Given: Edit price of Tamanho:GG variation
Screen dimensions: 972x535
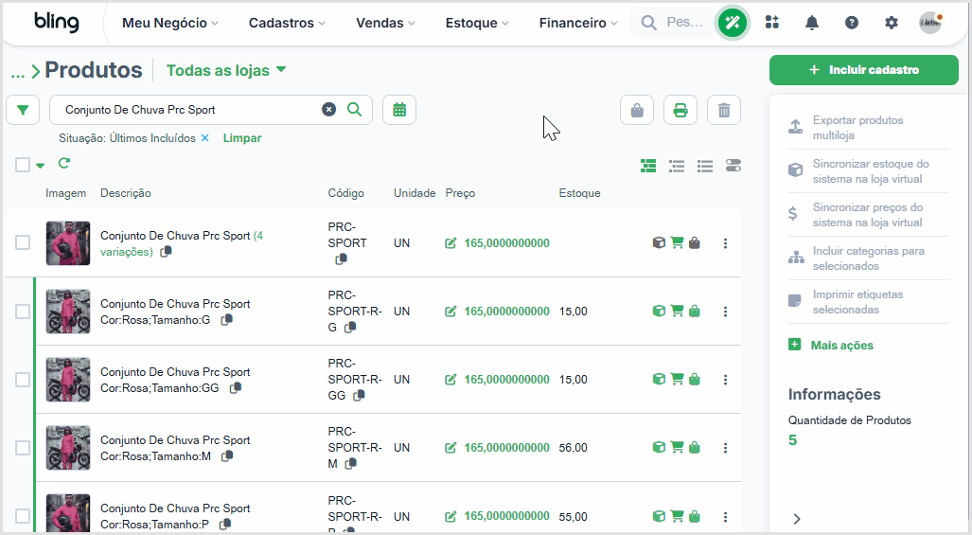Looking at the screenshot, I should [451, 380].
